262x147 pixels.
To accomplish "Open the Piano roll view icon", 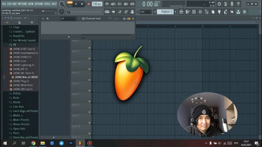I will click(x=187, y=12).
